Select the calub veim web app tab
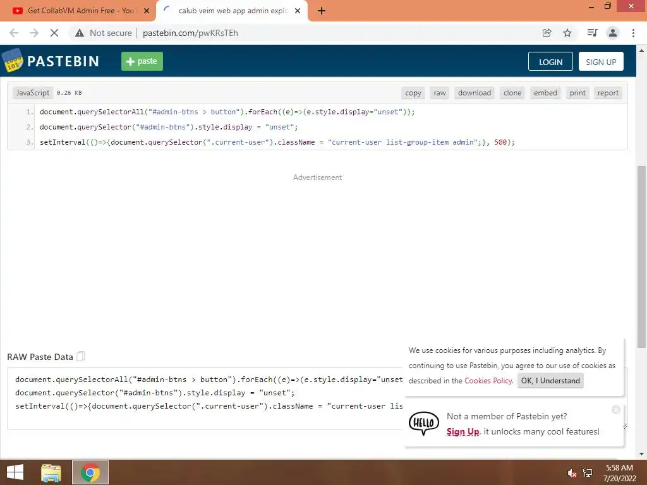The image size is (647, 485). [x=233, y=11]
